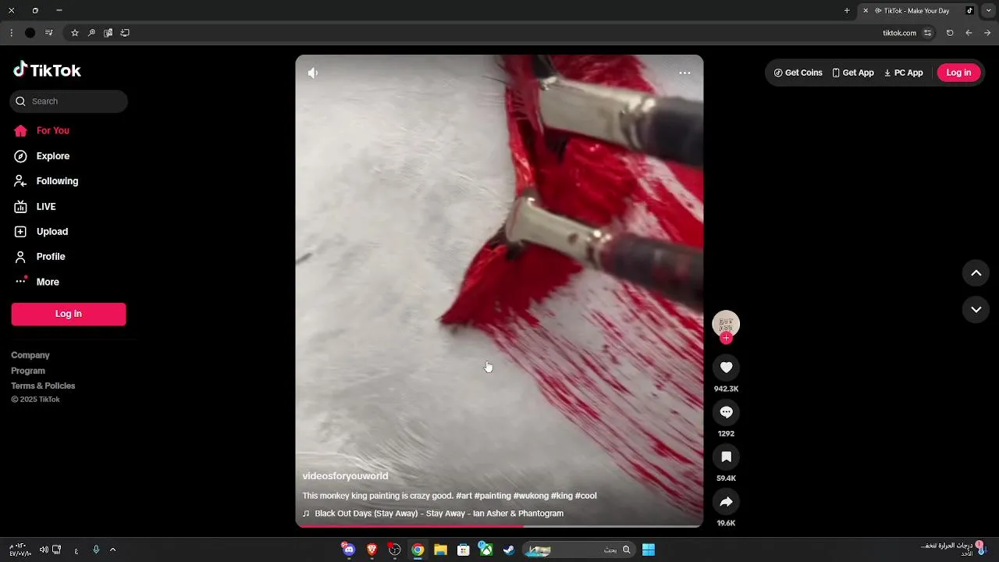Click the TikTok logo
The height and width of the screenshot is (562, 999).
pos(47,70)
